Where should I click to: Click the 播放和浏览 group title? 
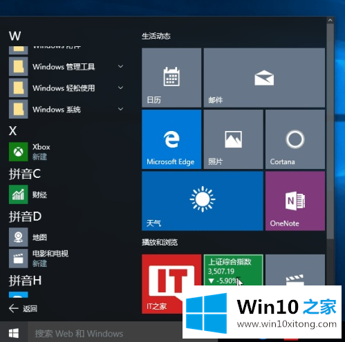(x=160, y=242)
